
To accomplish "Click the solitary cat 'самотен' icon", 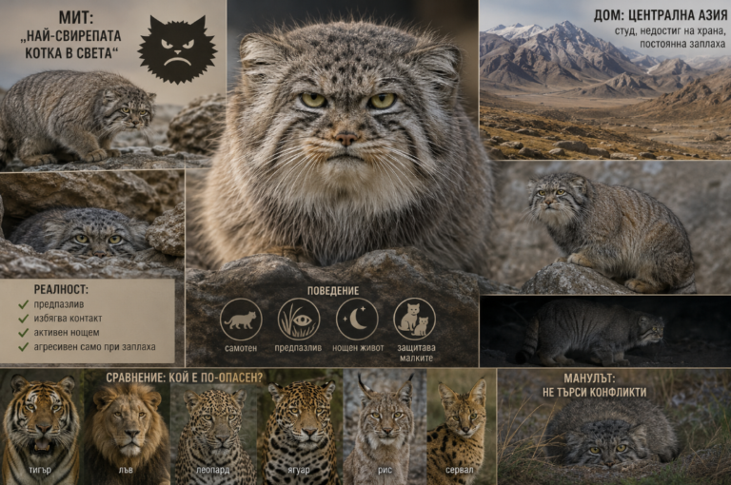I will (x=241, y=320).
